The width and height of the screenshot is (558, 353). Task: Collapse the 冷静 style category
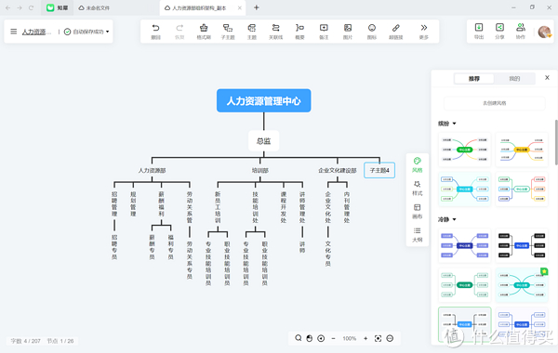click(454, 219)
